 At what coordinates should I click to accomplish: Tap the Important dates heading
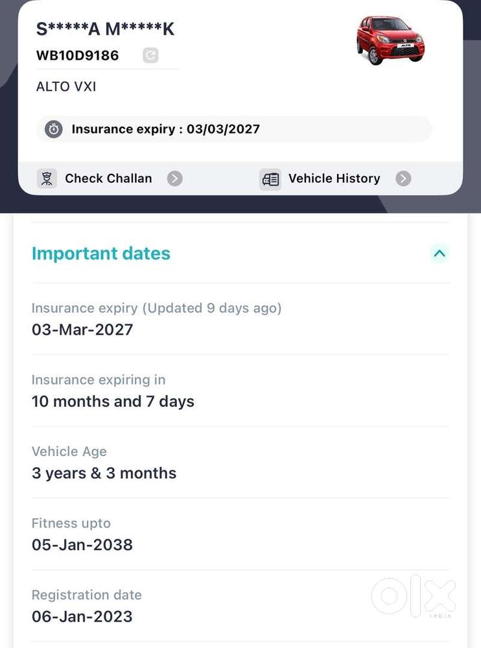(x=101, y=254)
